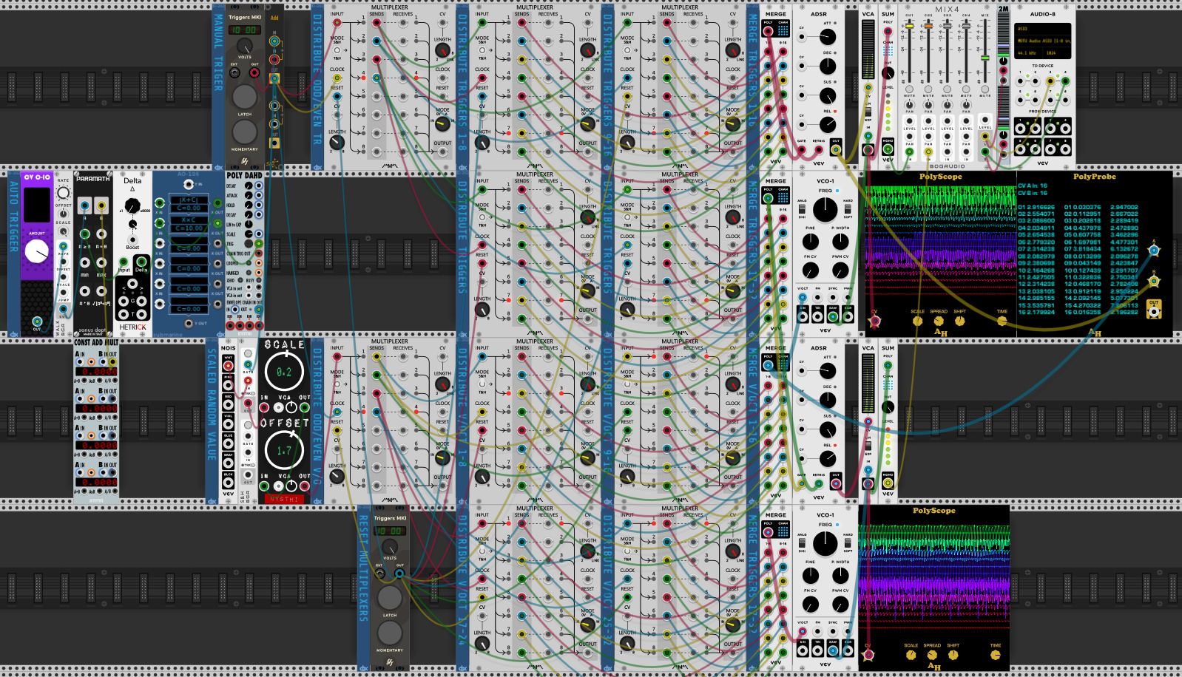Click the WHT output jack on NOIS

coord(229,365)
